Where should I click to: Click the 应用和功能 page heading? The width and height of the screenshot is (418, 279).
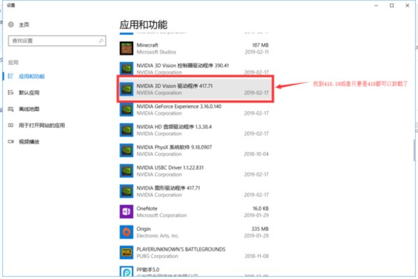144,25
